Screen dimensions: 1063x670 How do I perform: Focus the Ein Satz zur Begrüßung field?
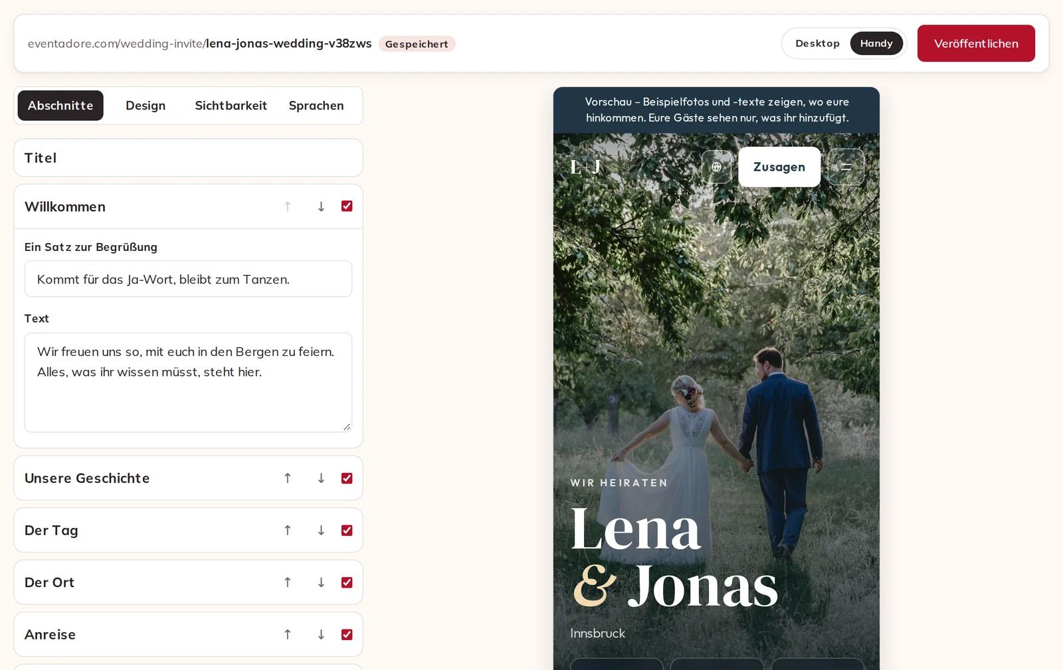click(188, 279)
